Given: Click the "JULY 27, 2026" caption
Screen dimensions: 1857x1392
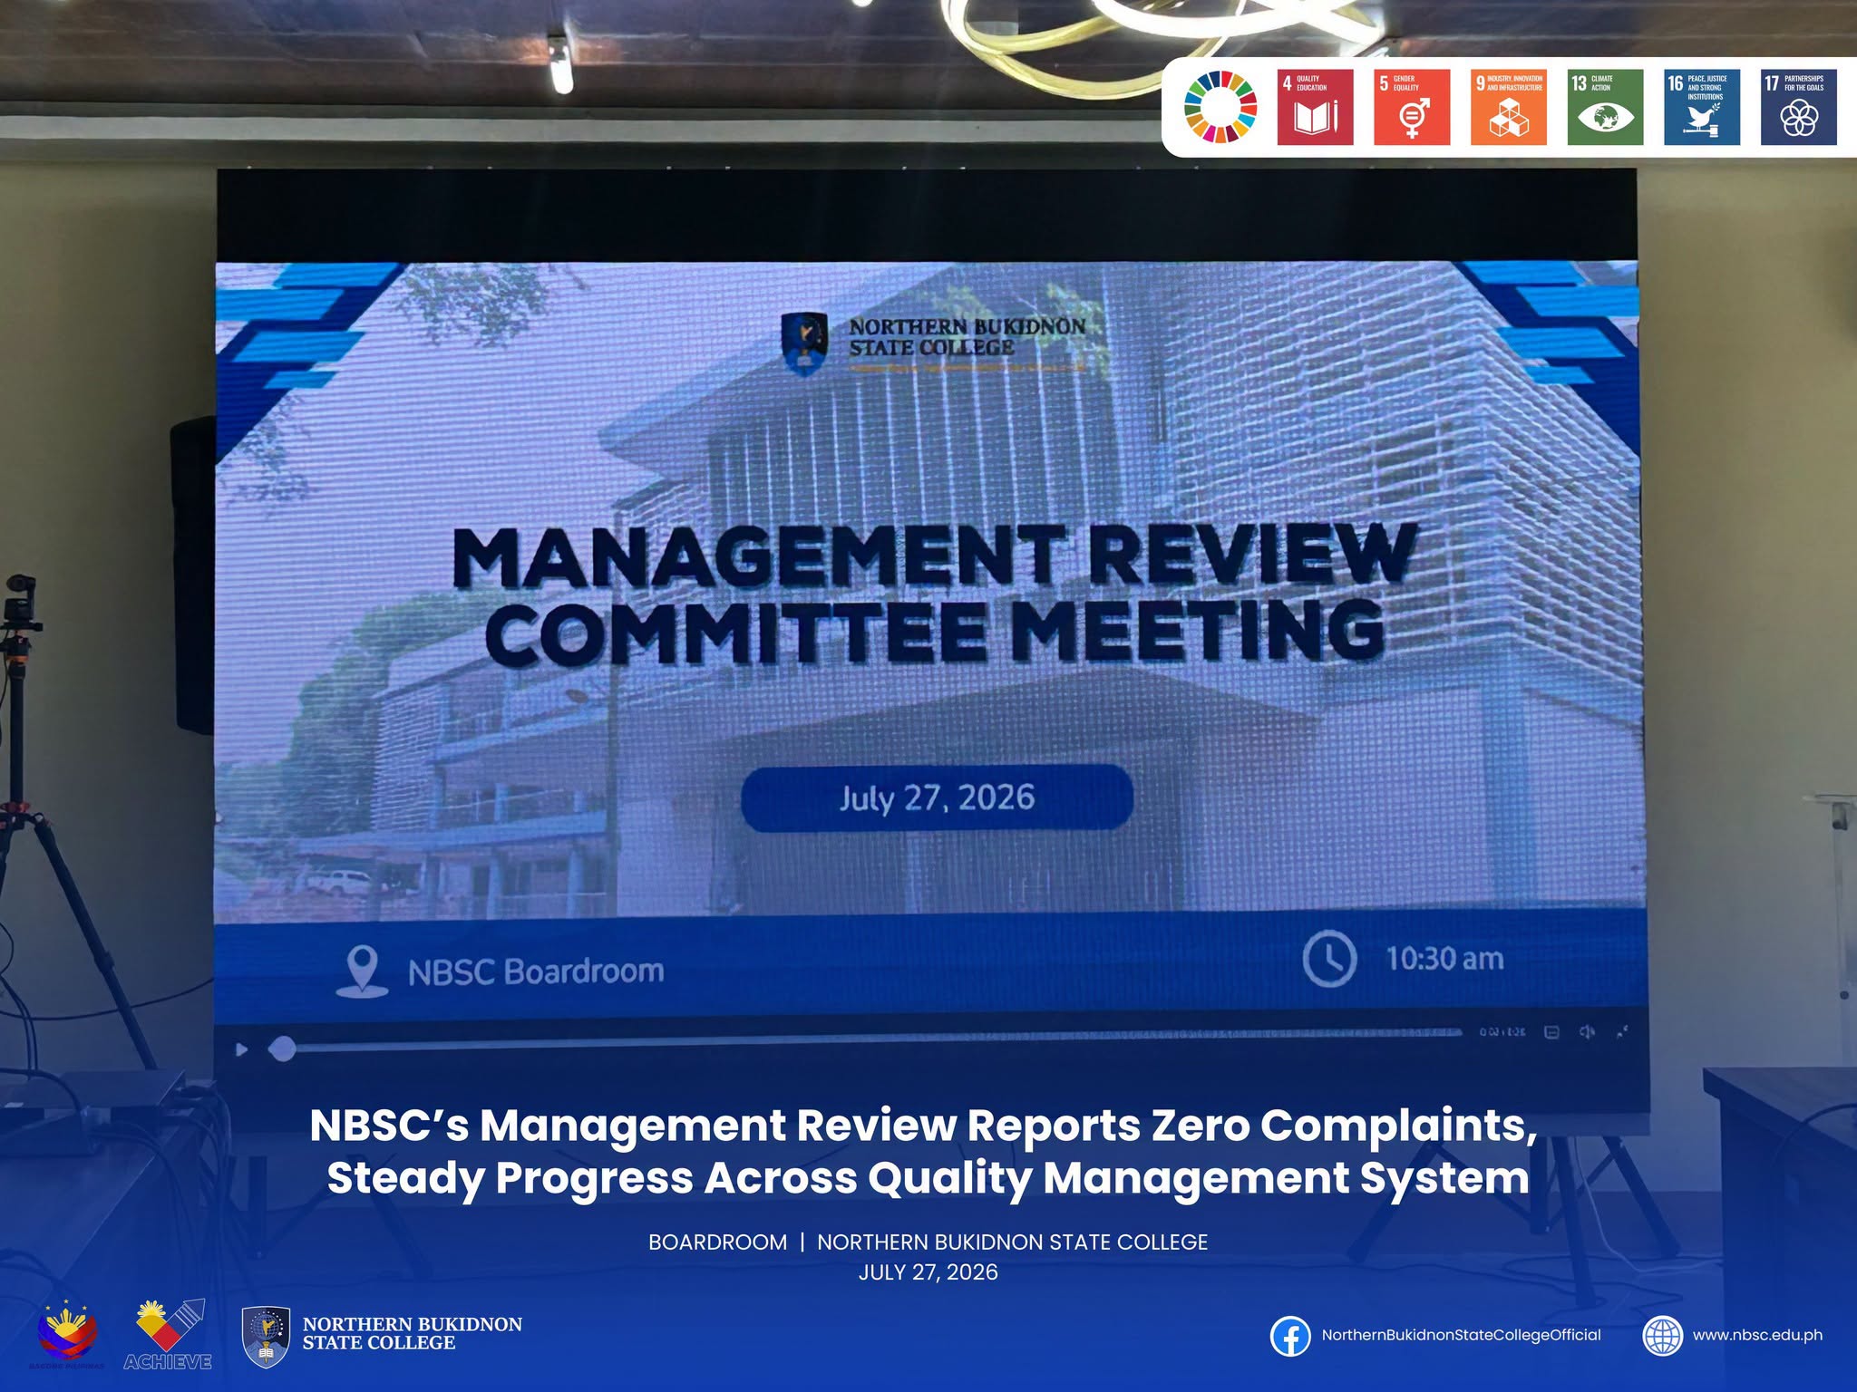Looking at the screenshot, I should point(928,1272).
